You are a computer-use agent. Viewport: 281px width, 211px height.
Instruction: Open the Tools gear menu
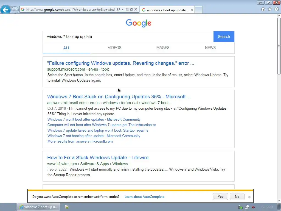pyautogui.click(x=277, y=9)
